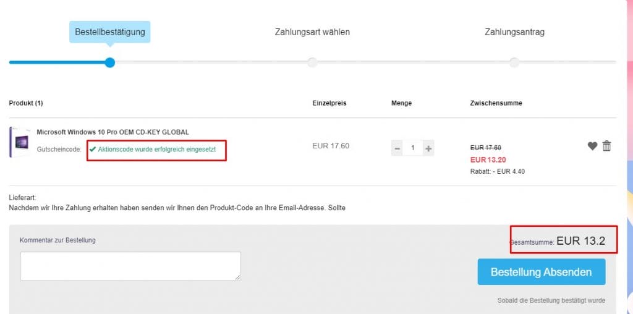Click the Zahlungsantrag step dot

pyautogui.click(x=514, y=62)
